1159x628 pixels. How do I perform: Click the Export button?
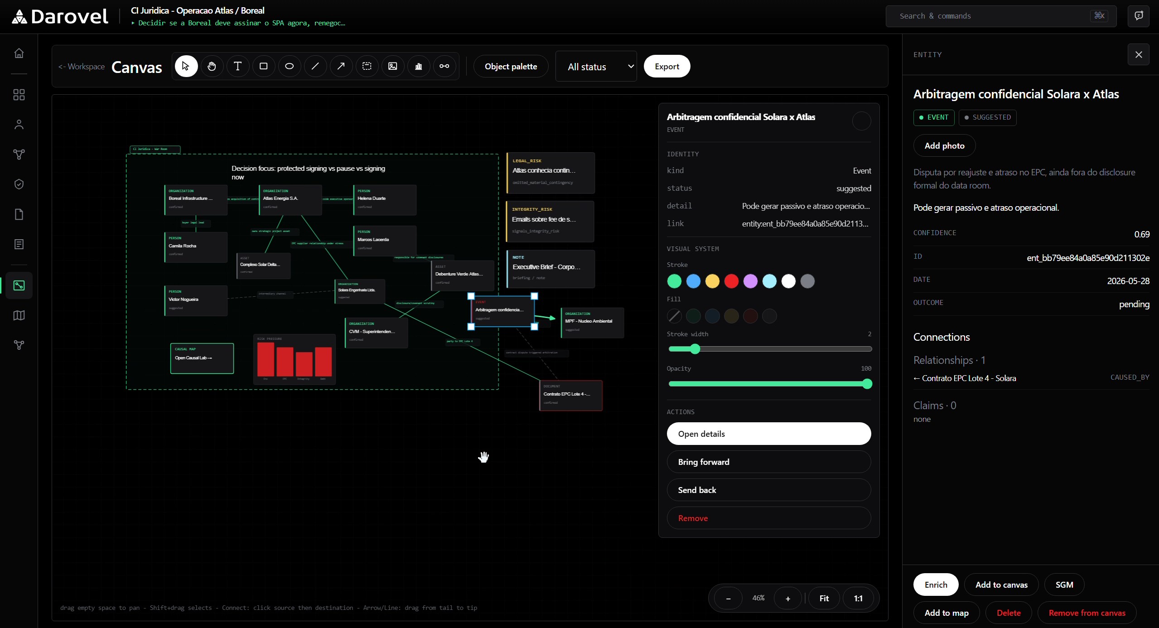[x=667, y=67]
